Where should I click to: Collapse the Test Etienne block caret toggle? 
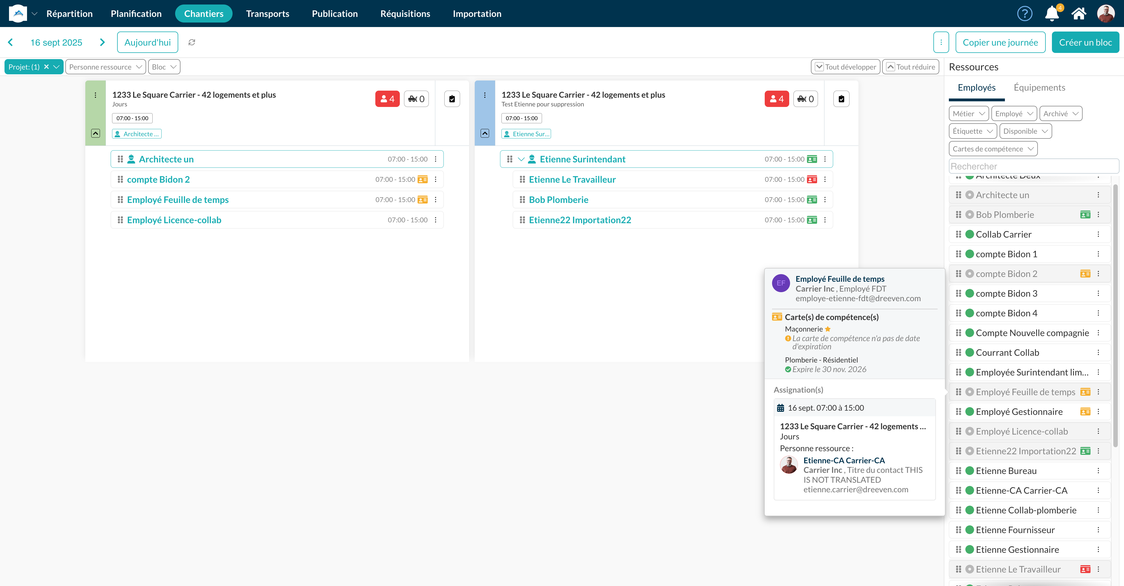click(485, 133)
